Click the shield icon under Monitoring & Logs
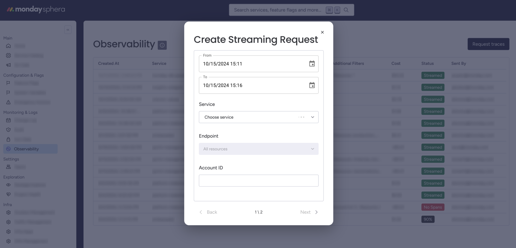The width and height of the screenshot is (516, 248). click(8, 130)
